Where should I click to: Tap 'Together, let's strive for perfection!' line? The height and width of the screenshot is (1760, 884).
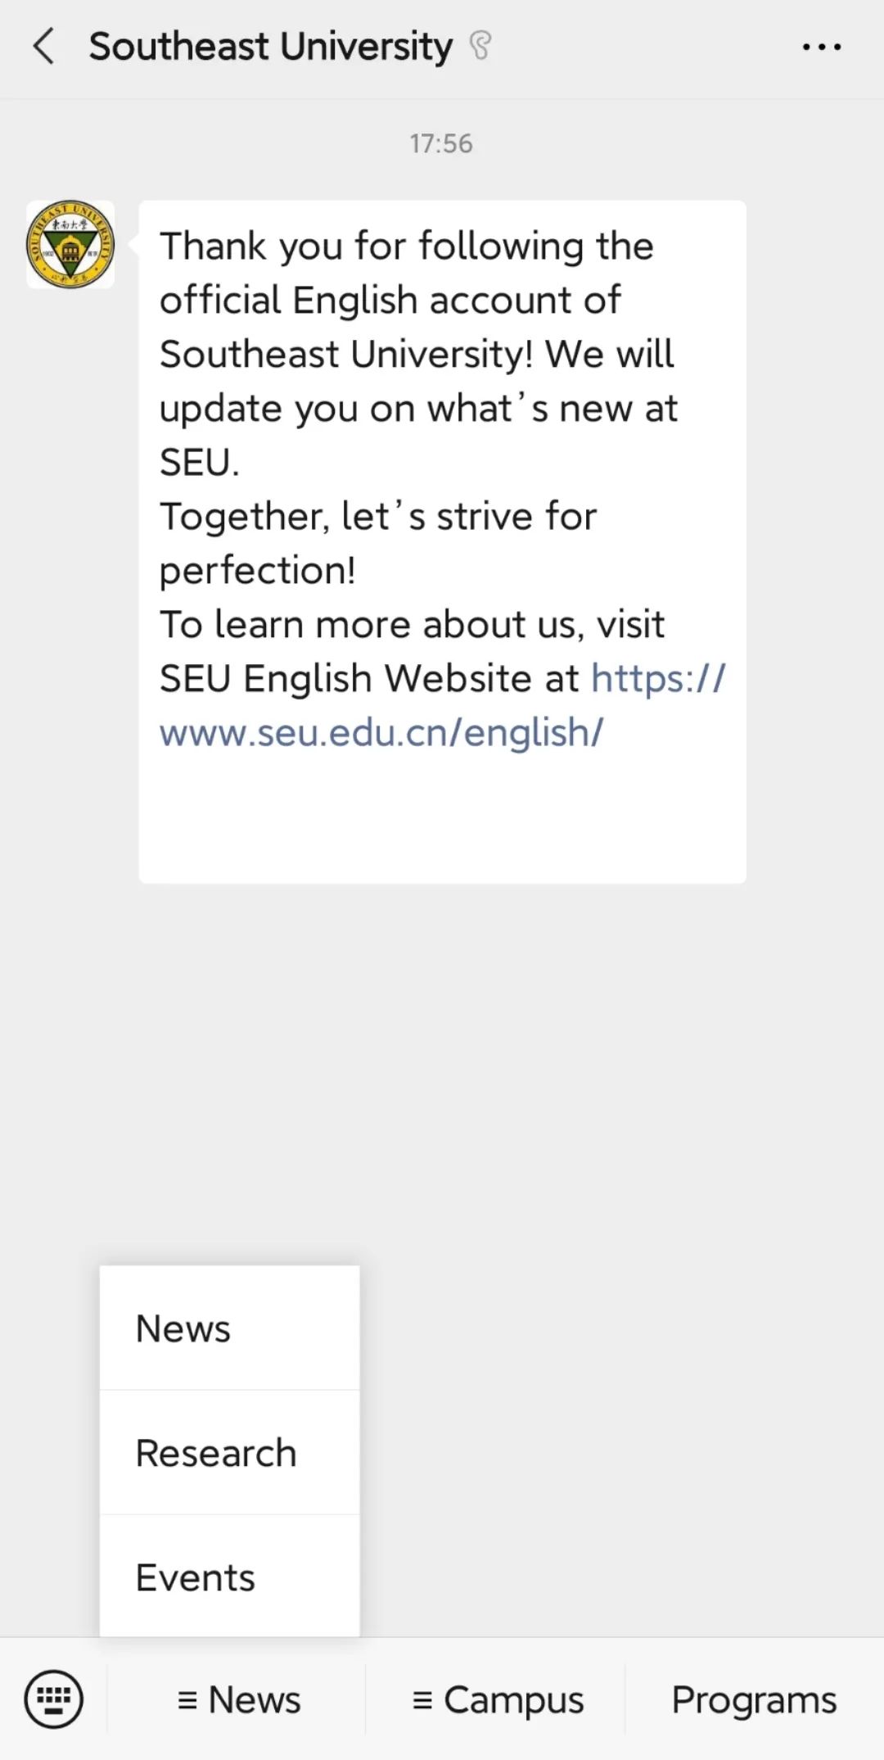coord(377,543)
